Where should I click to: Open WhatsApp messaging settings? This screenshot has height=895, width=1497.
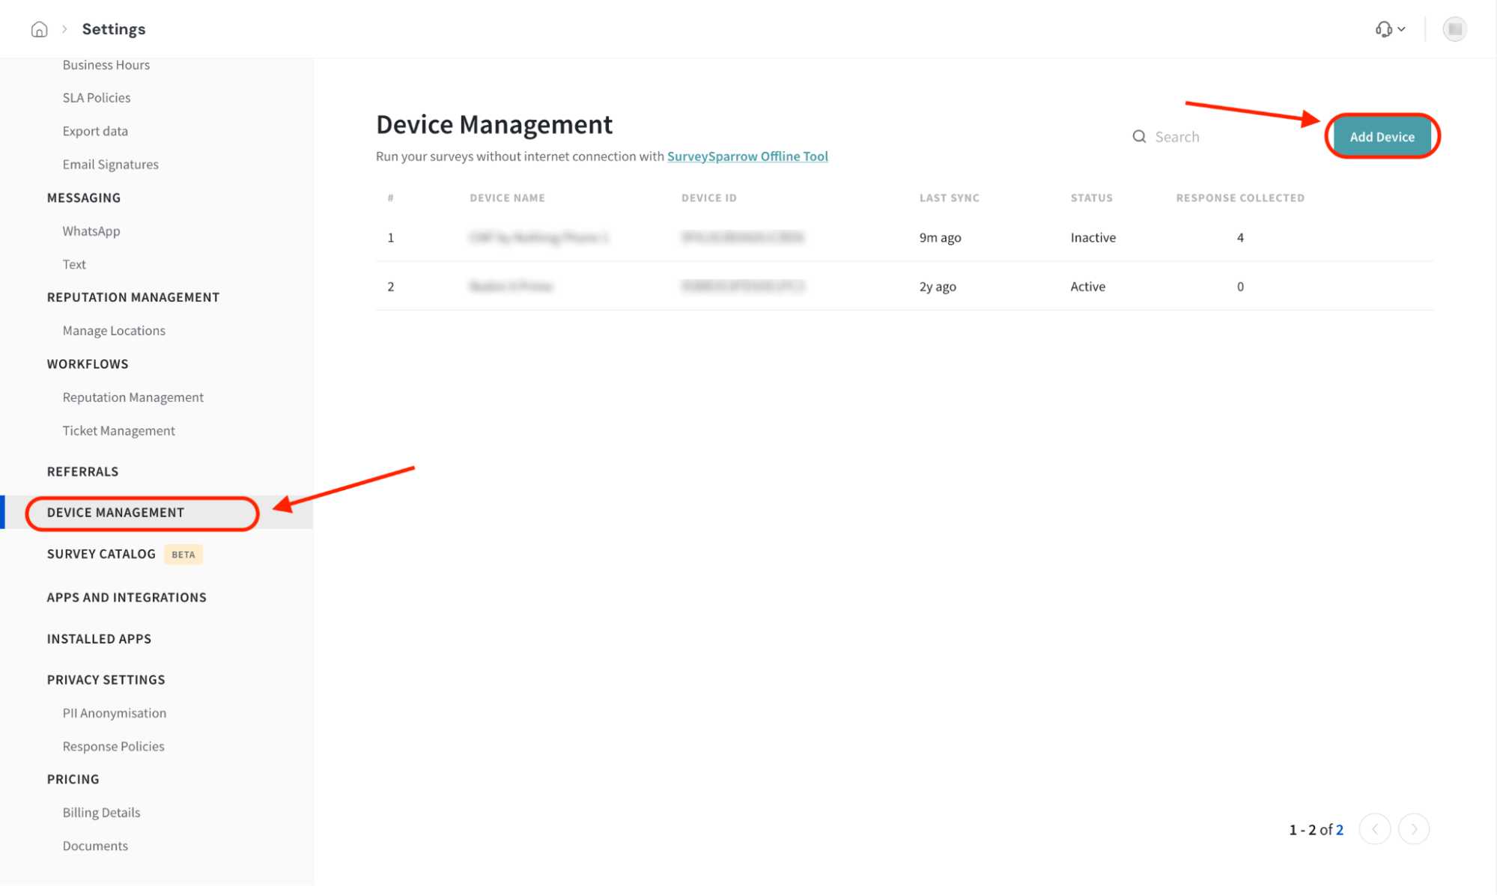[x=91, y=230]
